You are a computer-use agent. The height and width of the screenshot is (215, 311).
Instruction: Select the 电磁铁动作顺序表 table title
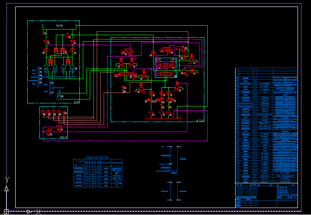(x=97, y=158)
